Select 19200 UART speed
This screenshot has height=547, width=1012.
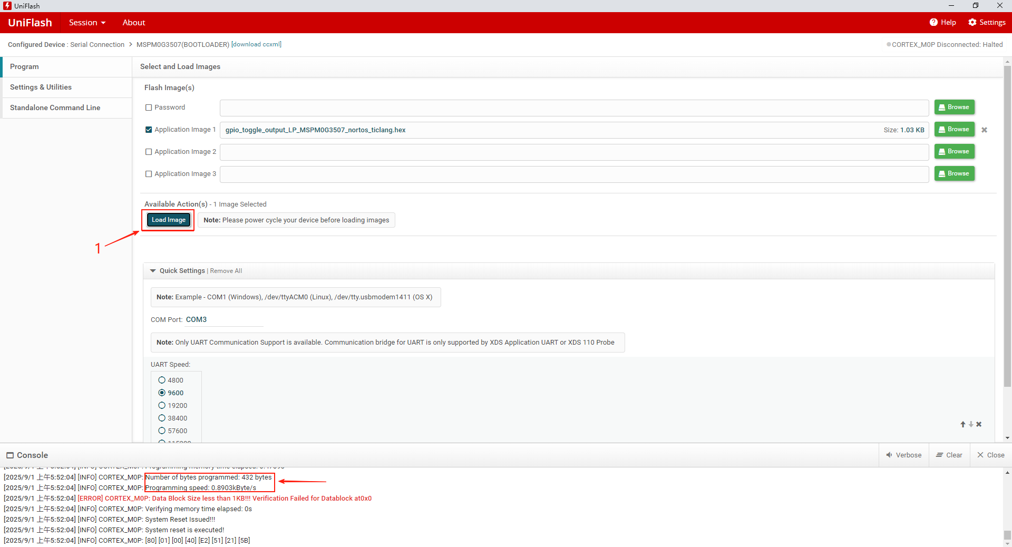tap(162, 405)
